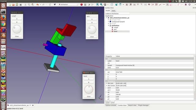Click the Save document toolbar icon
Screen dimensions: 196x110
tap(17, 5)
